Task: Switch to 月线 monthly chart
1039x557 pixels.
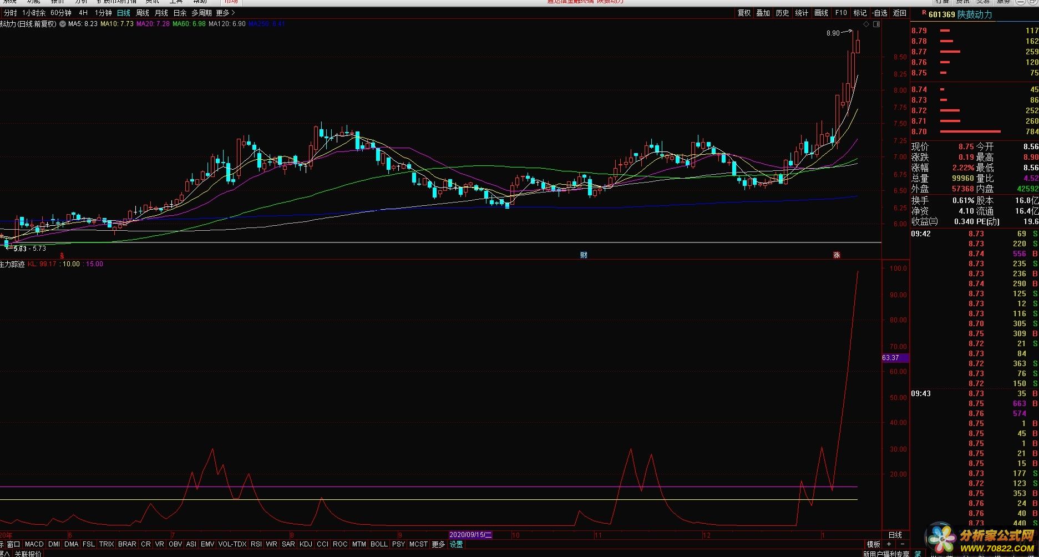Action: 161,13
